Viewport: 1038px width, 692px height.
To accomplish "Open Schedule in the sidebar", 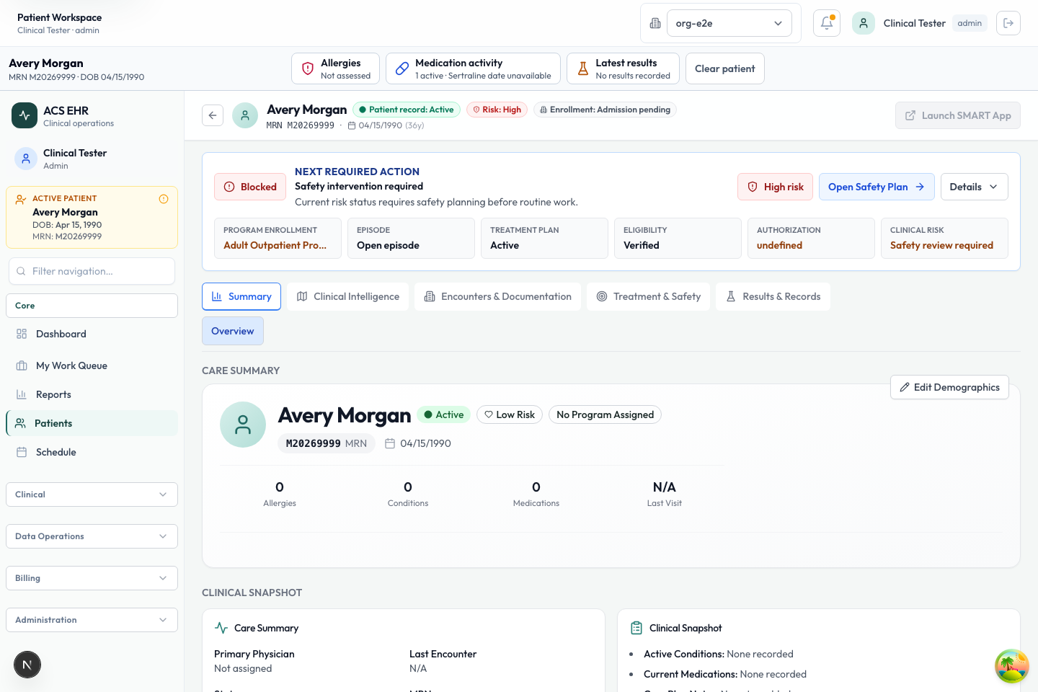I will pyautogui.click(x=92, y=452).
